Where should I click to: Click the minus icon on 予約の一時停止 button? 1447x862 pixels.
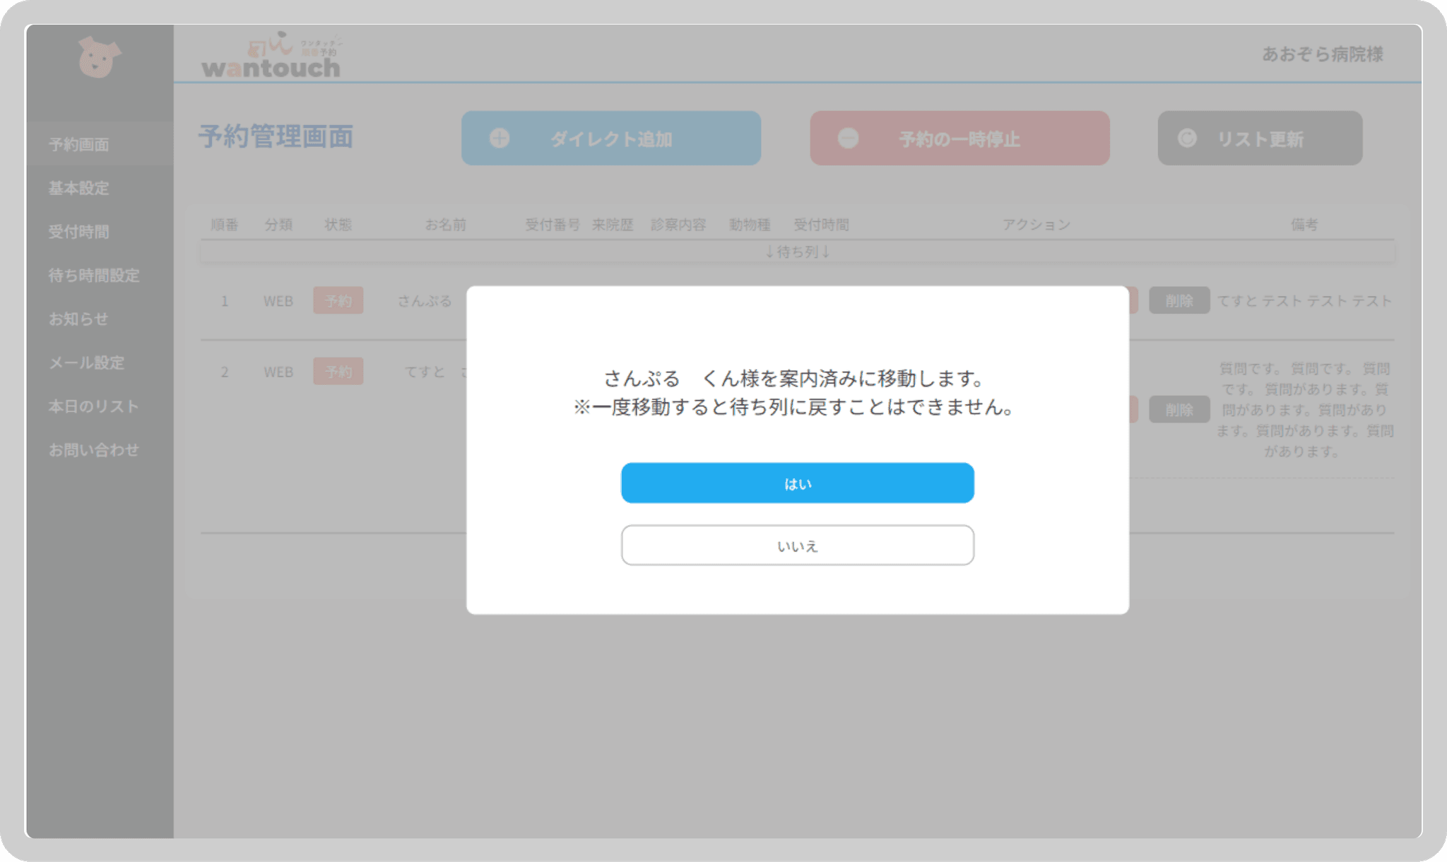click(x=848, y=138)
